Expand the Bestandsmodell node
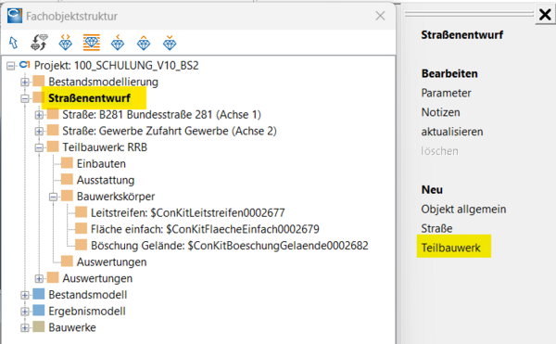556x344 pixels. click(25, 295)
